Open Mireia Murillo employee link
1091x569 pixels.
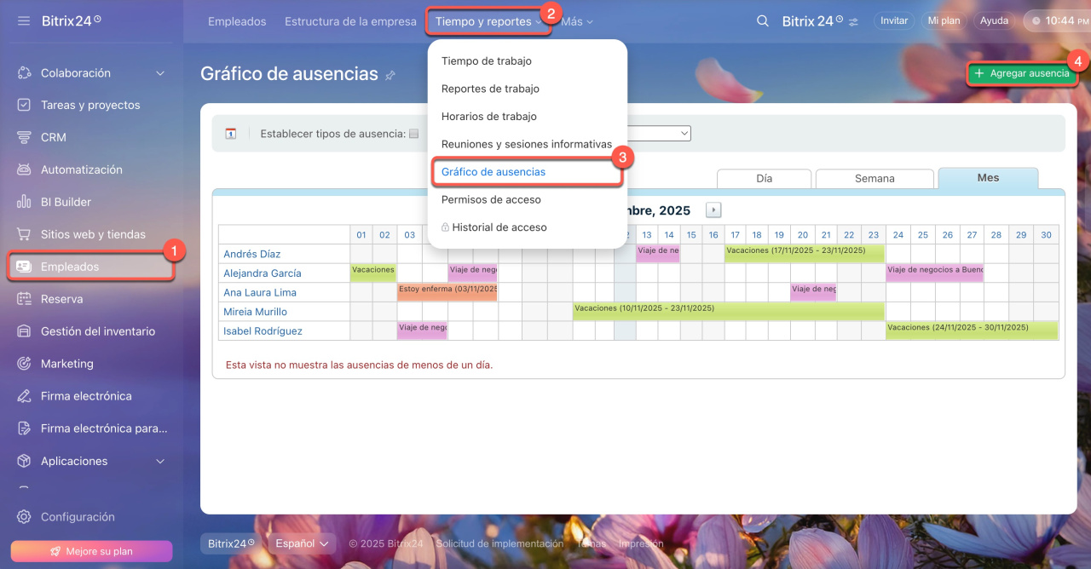(x=255, y=312)
